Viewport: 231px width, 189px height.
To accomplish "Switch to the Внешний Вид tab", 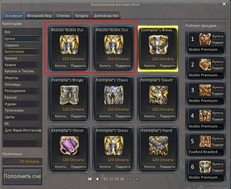I will click(39, 16).
